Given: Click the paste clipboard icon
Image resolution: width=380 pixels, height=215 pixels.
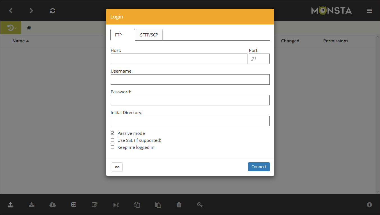Looking at the screenshot, I should coord(158,205).
